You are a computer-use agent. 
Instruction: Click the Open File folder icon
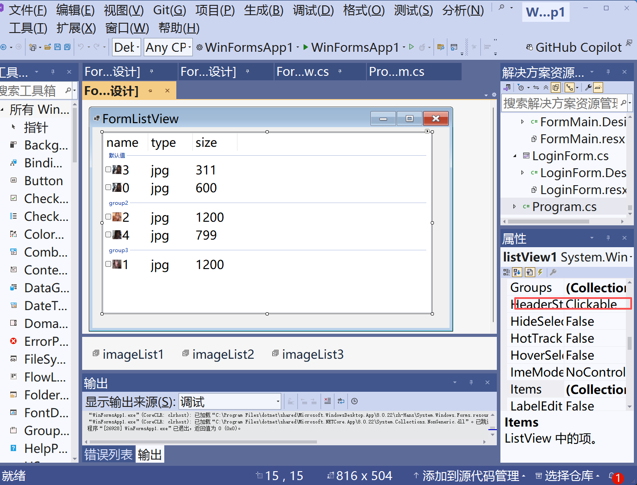click(x=48, y=47)
